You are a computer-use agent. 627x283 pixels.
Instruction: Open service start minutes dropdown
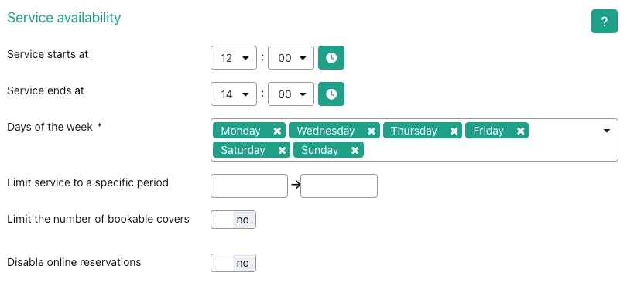point(291,58)
